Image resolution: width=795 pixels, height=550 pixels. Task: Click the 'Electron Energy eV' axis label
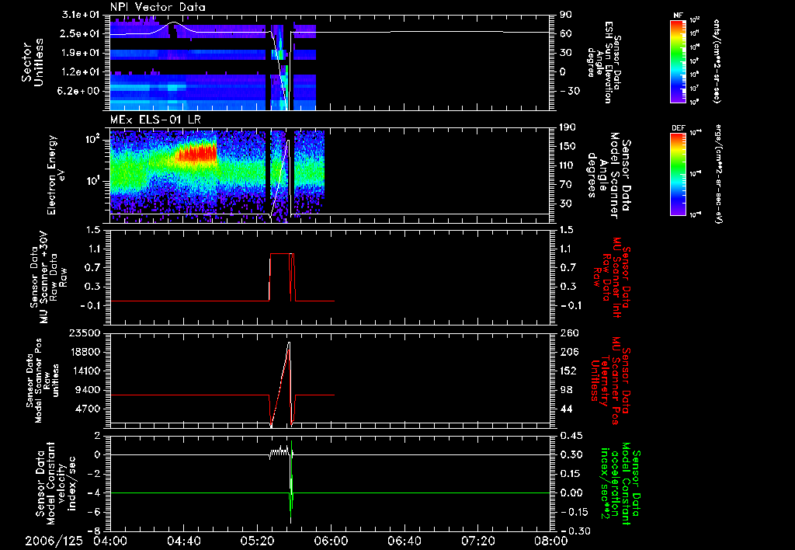[56, 175]
